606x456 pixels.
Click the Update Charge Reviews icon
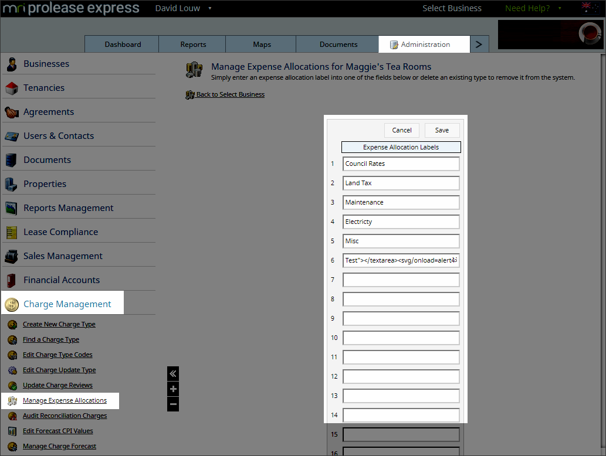point(12,386)
